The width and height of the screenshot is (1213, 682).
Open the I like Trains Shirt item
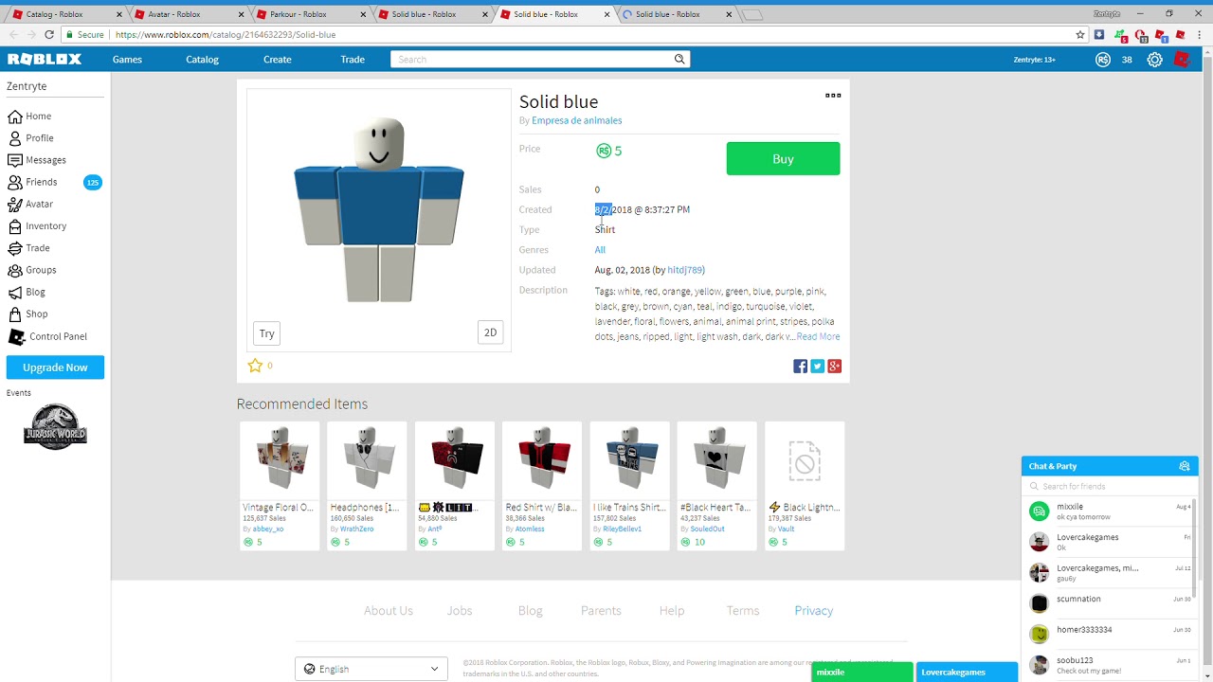tap(629, 485)
